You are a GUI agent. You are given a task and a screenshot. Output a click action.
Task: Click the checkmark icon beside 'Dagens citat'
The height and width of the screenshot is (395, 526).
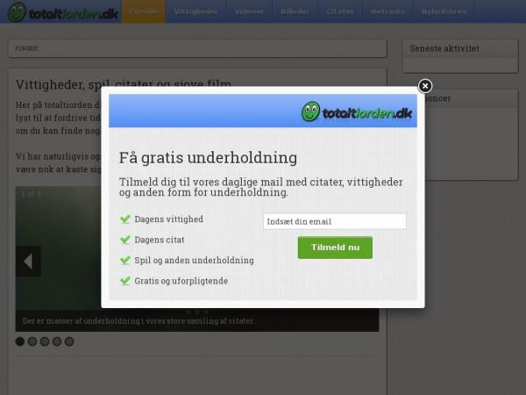(x=125, y=240)
